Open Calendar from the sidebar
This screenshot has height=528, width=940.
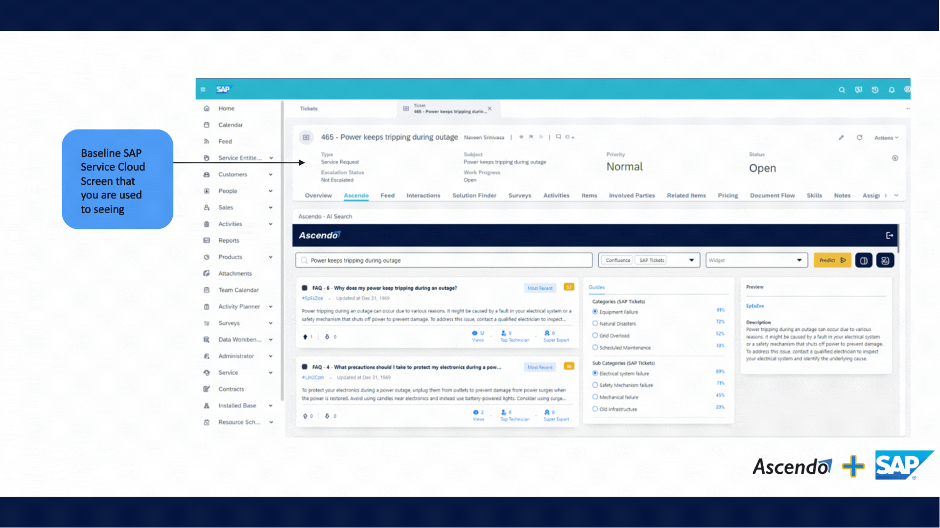click(x=230, y=125)
